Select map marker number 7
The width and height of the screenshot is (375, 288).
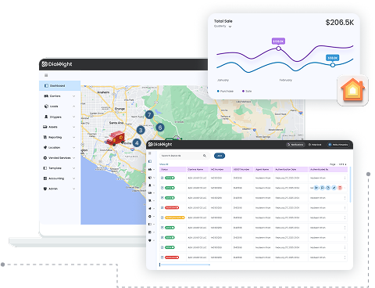(149, 115)
